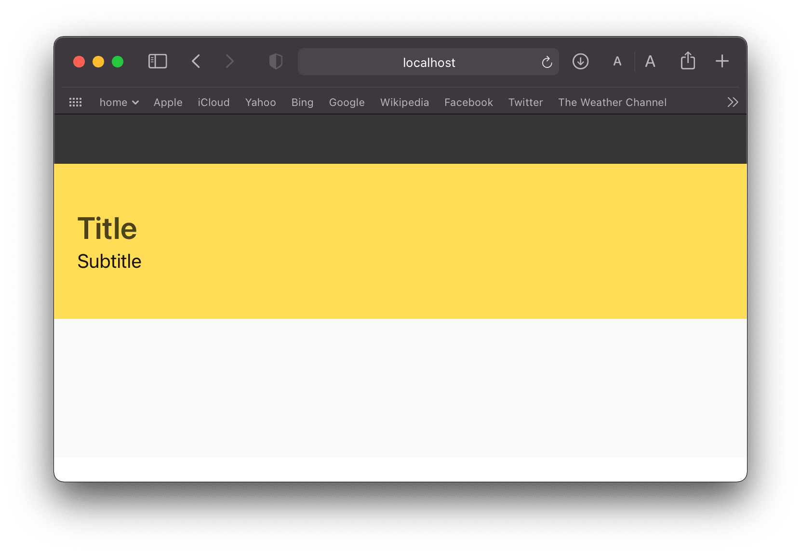801x553 pixels.
Task: Add a new tab with plus icon
Action: pos(722,61)
